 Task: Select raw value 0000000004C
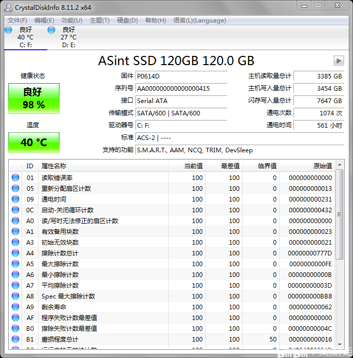[310, 329]
